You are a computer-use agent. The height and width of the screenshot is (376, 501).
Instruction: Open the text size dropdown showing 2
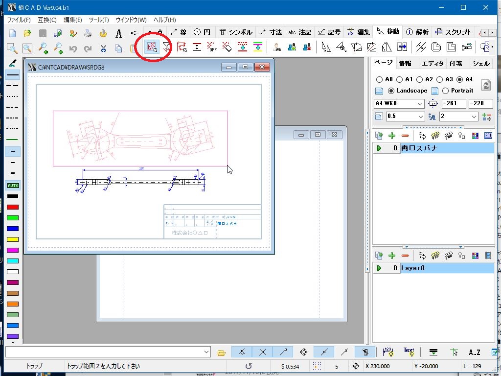pyautogui.click(x=474, y=117)
